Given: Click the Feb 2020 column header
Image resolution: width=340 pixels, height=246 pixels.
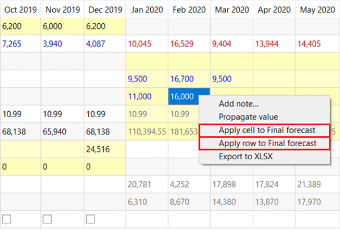Looking at the screenshot, I should (x=189, y=10).
